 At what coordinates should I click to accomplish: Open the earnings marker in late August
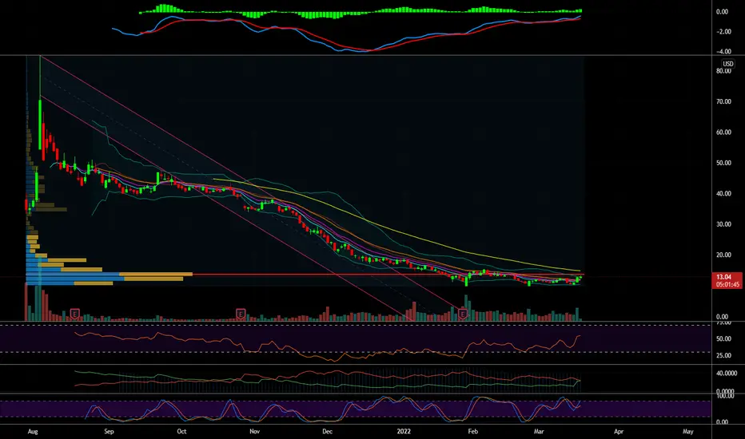74,313
